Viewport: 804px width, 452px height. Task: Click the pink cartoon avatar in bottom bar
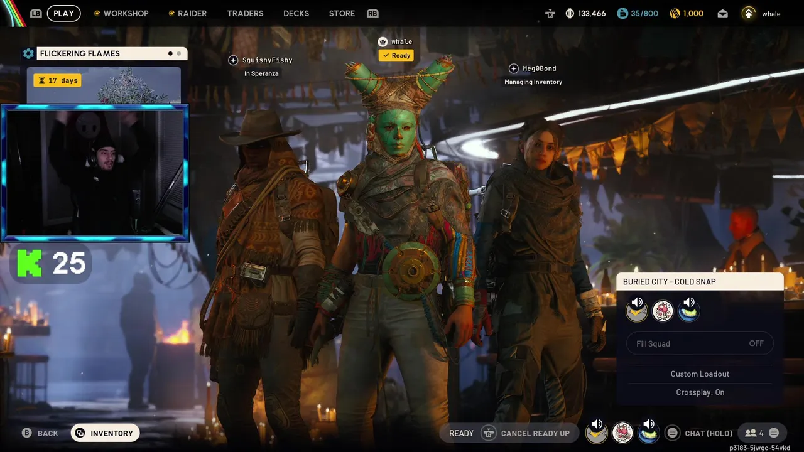click(622, 433)
